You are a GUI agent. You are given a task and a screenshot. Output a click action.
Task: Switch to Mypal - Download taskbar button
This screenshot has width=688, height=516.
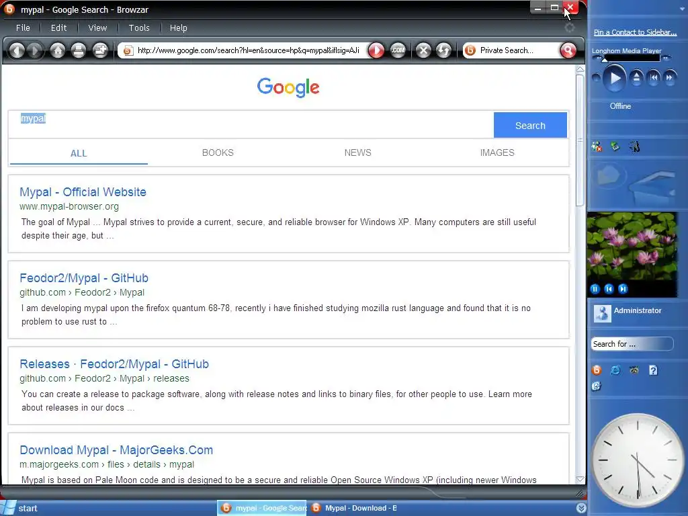point(353,508)
